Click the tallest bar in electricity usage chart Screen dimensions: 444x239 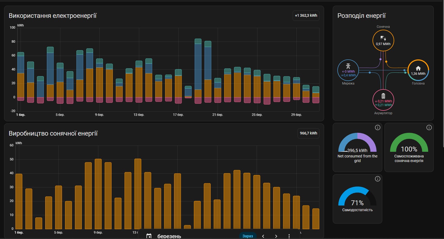click(198, 68)
